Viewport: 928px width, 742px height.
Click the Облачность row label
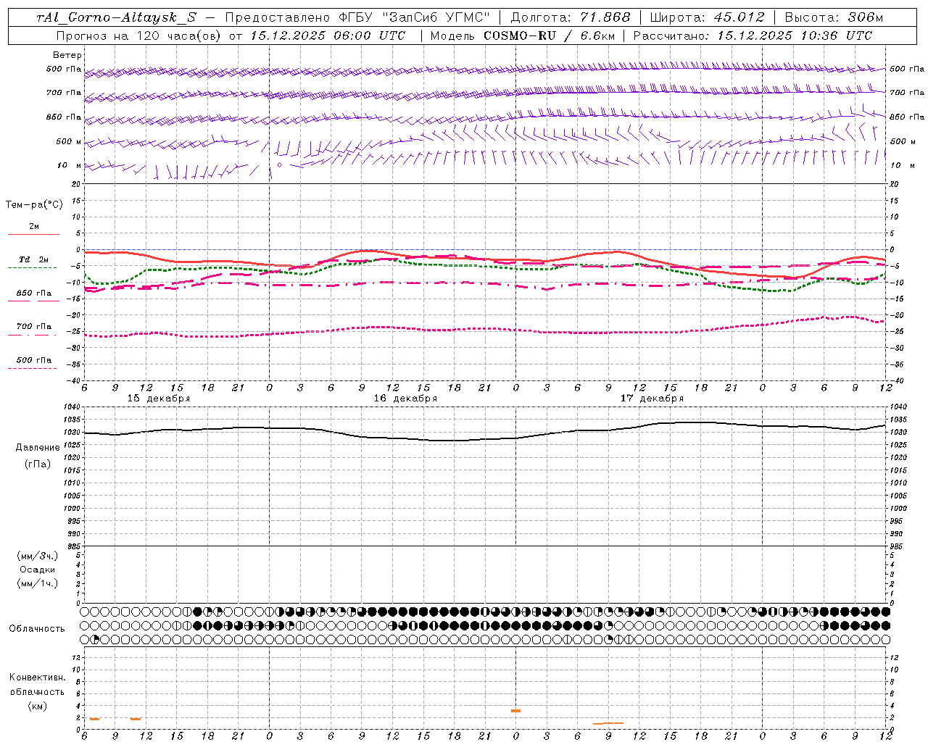click(37, 629)
